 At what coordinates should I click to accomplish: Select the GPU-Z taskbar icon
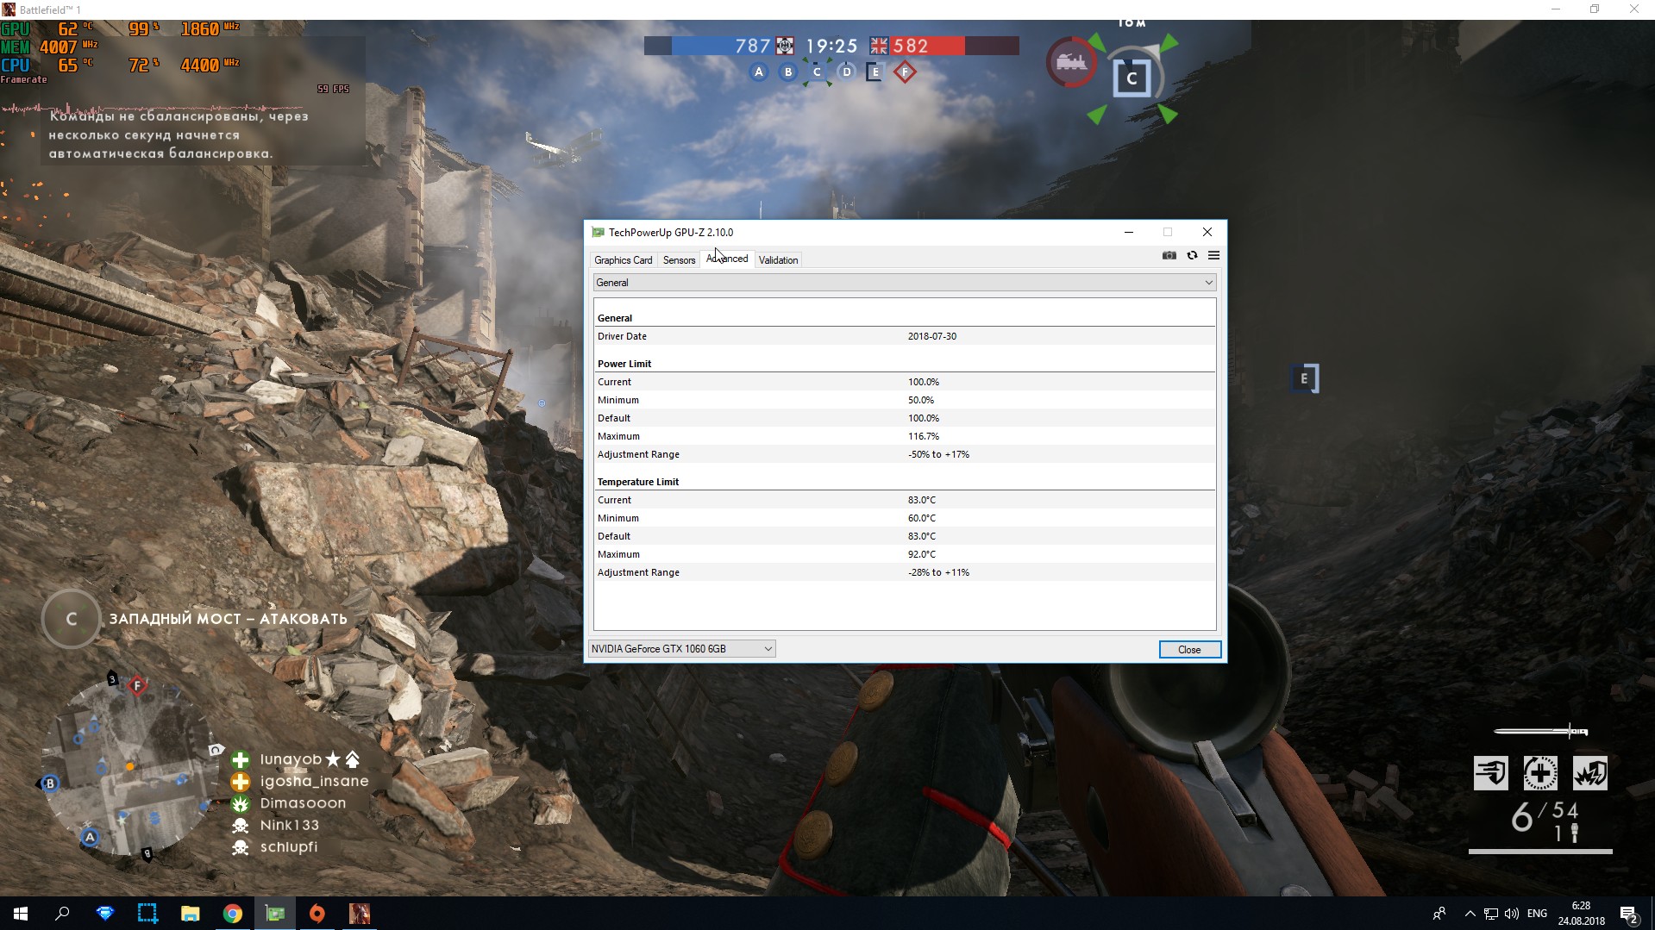tap(275, 914)
